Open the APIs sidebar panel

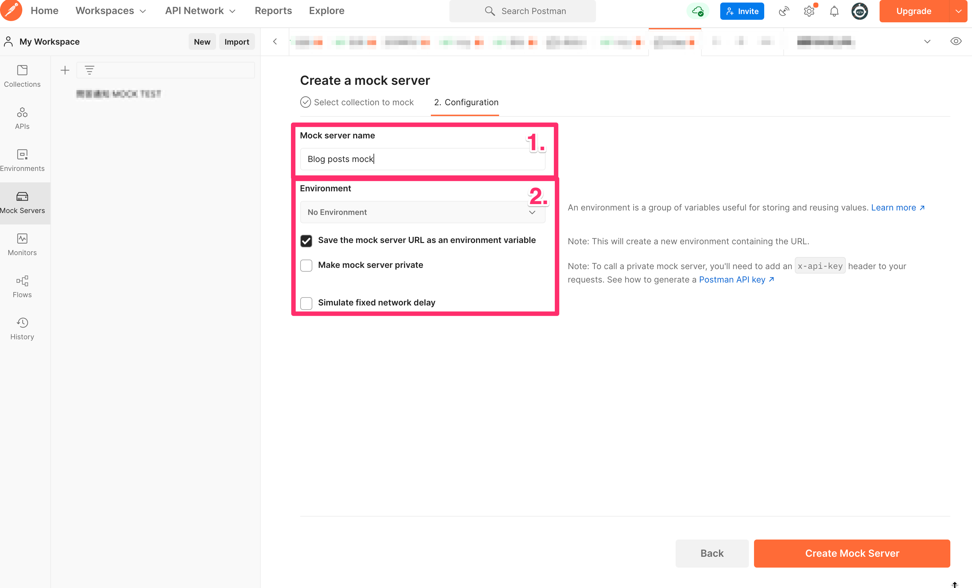tap(22, 118)
